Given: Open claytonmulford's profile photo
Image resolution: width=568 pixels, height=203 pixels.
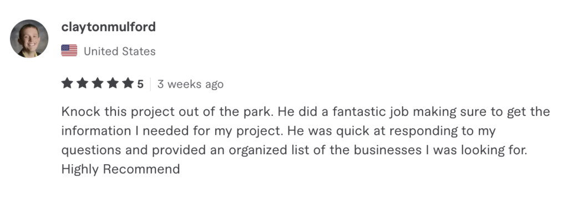Looking at the screenshot, I should (29, 39).
